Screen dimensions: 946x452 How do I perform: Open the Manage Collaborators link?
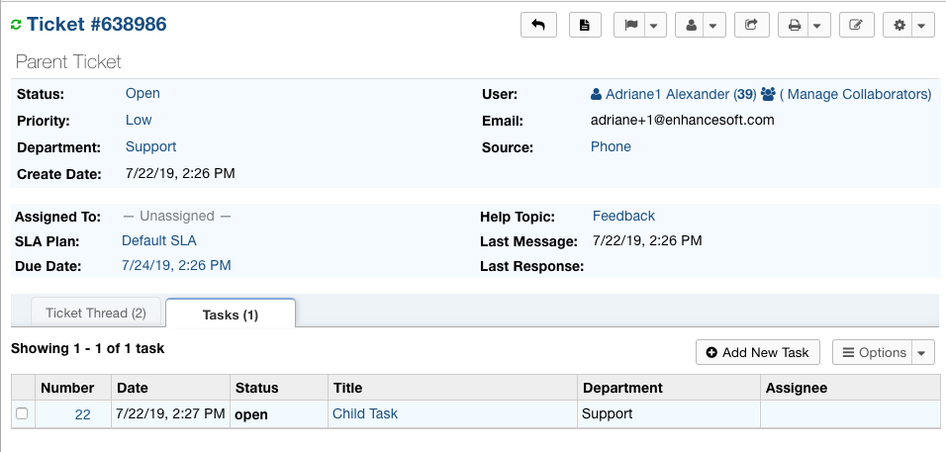855,94
